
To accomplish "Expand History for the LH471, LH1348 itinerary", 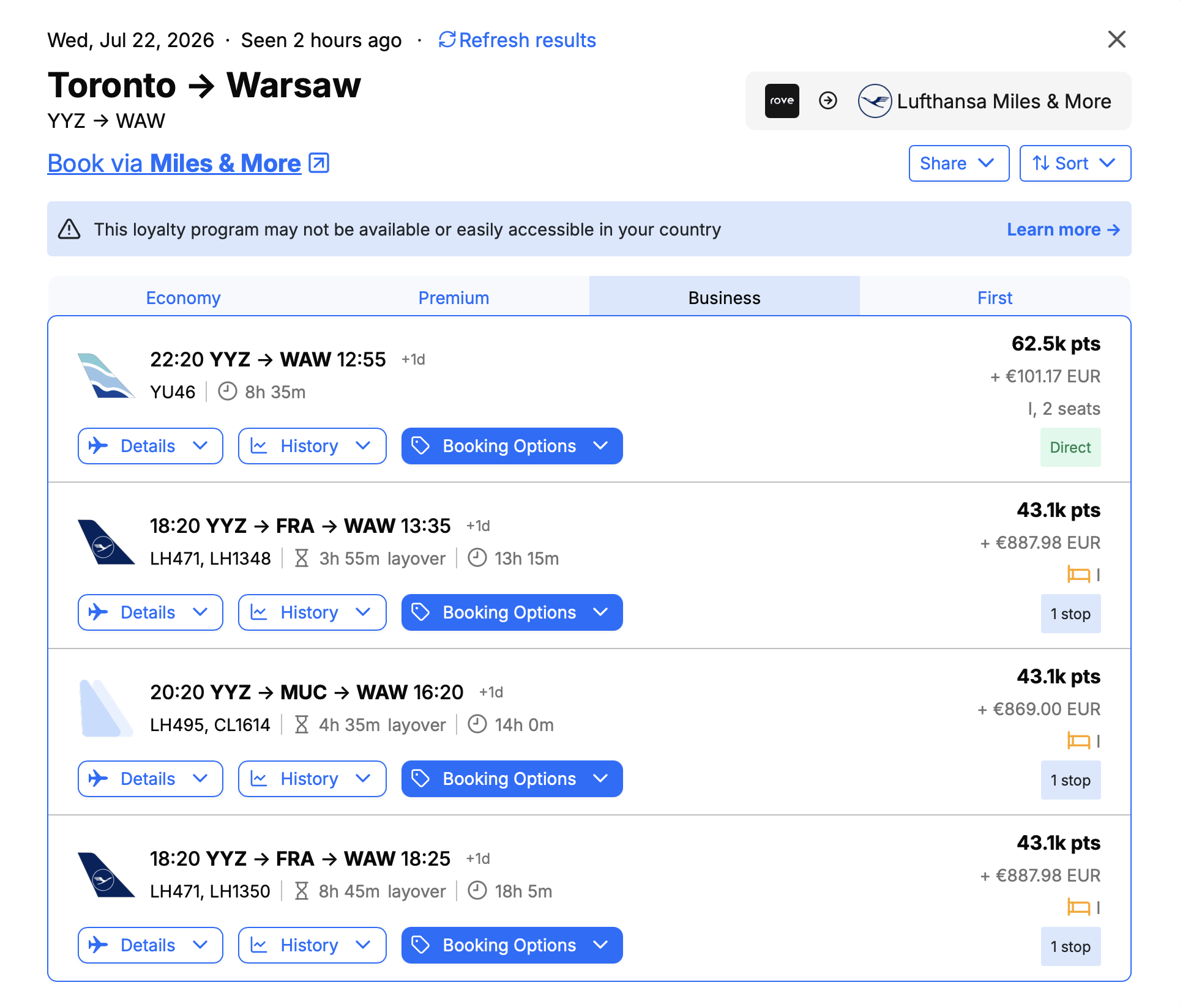I will [312, 612].
